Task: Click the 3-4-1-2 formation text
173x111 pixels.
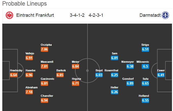Action: [x=77, y=15]
